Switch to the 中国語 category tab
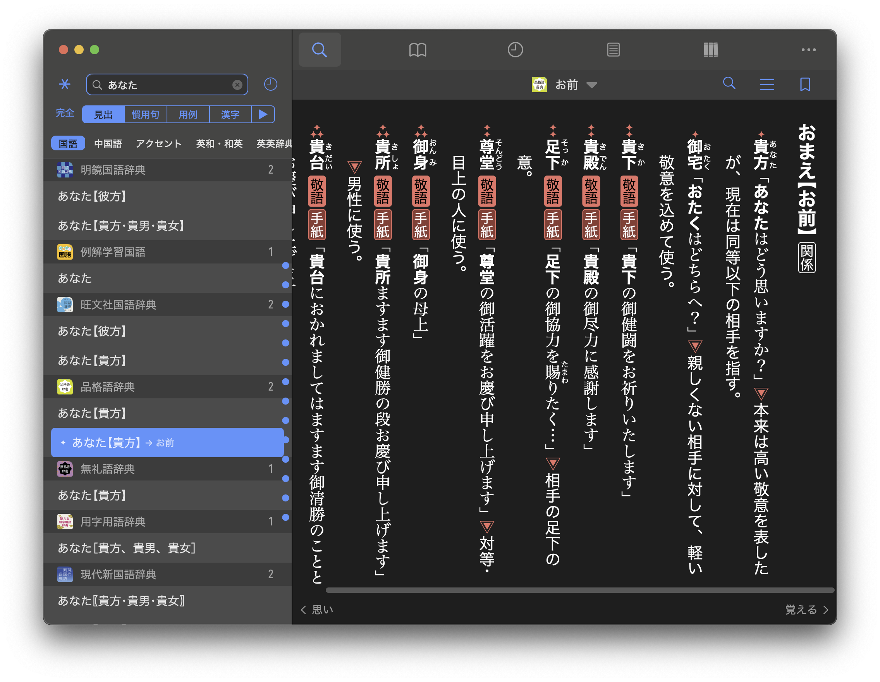Image resolution: width=880 pixels, height=682 pixels. pos(108,144)
